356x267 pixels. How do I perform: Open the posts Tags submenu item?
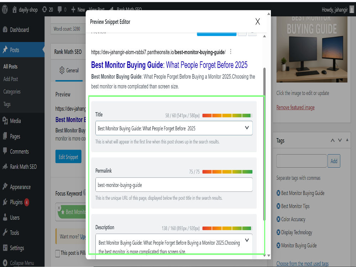click(7, 104)
